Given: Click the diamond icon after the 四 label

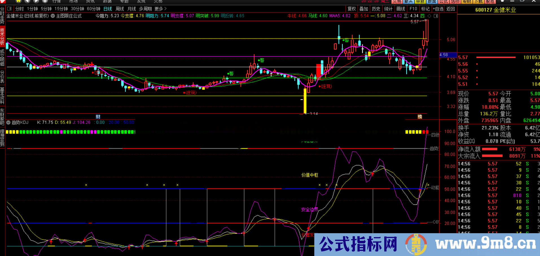Looking at the screenshot, I should [x=429, y=16].
